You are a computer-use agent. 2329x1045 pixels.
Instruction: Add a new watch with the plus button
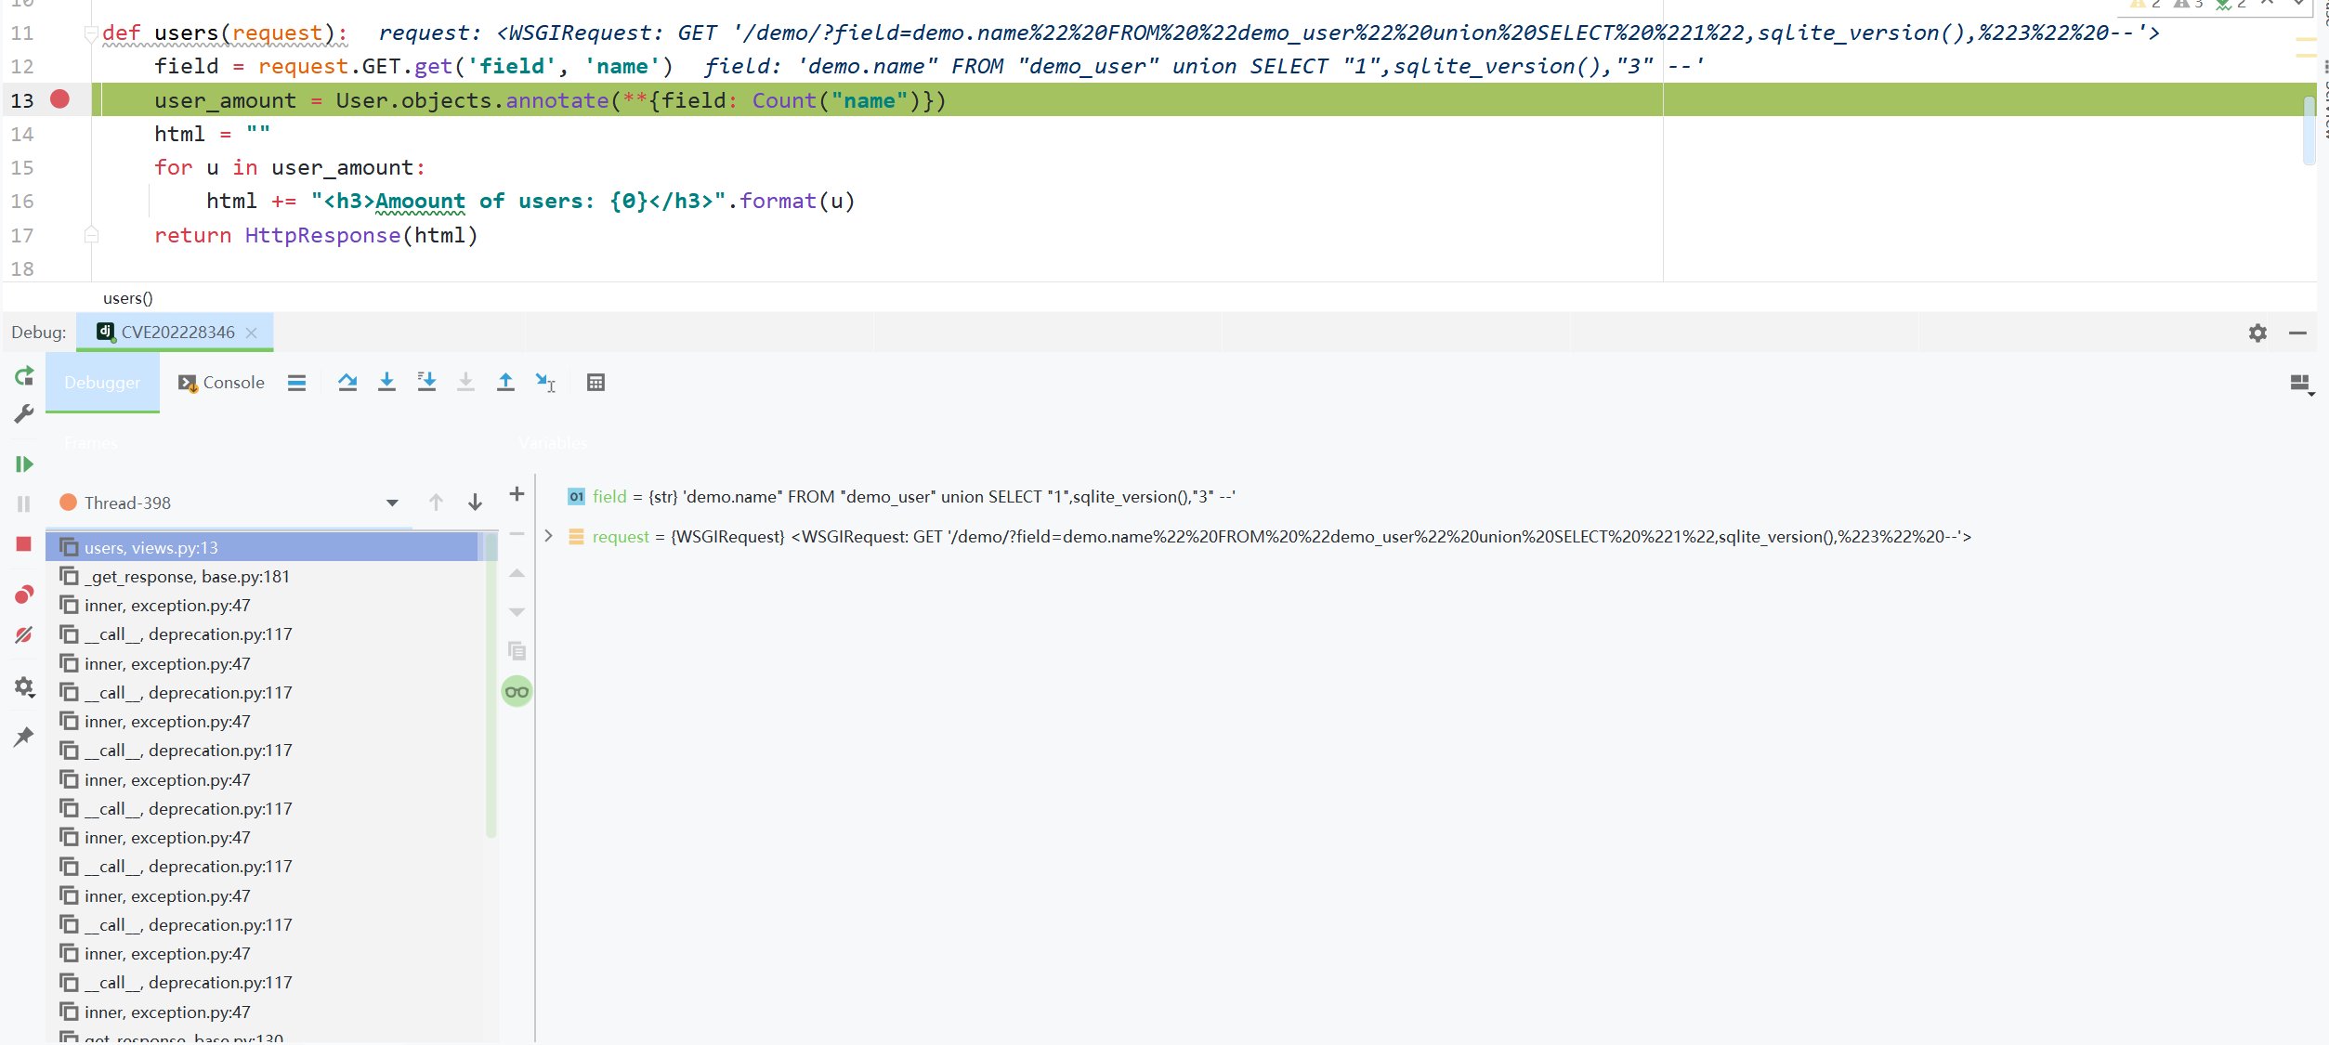517,495
